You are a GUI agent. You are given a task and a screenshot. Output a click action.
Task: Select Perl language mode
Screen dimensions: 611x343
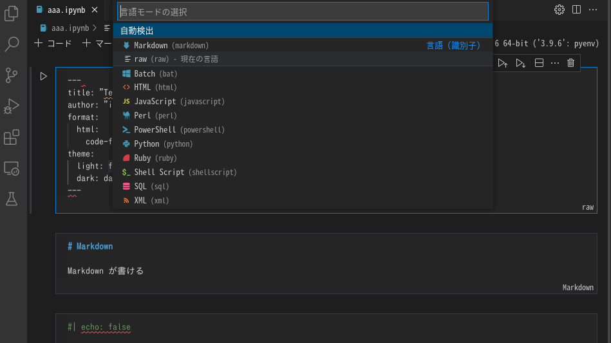(303, 116)
